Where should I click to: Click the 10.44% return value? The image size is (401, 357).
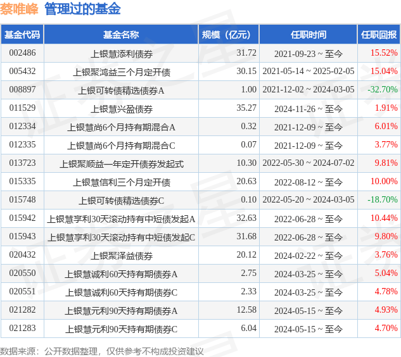pyautogui.click(x=384, y=218)
